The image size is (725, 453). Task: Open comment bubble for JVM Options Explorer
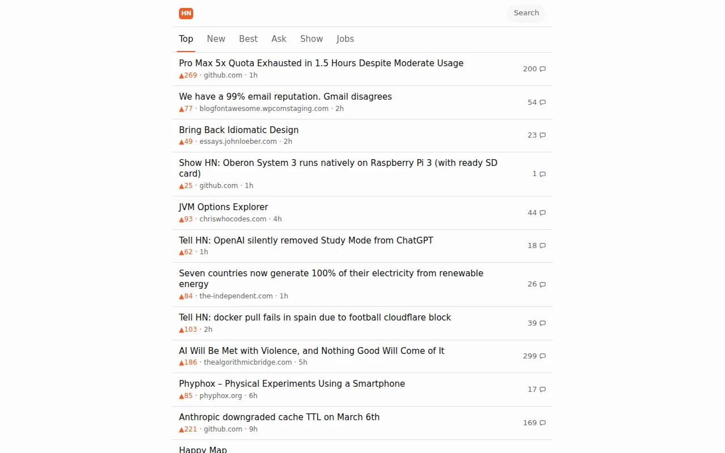(543, 213)
